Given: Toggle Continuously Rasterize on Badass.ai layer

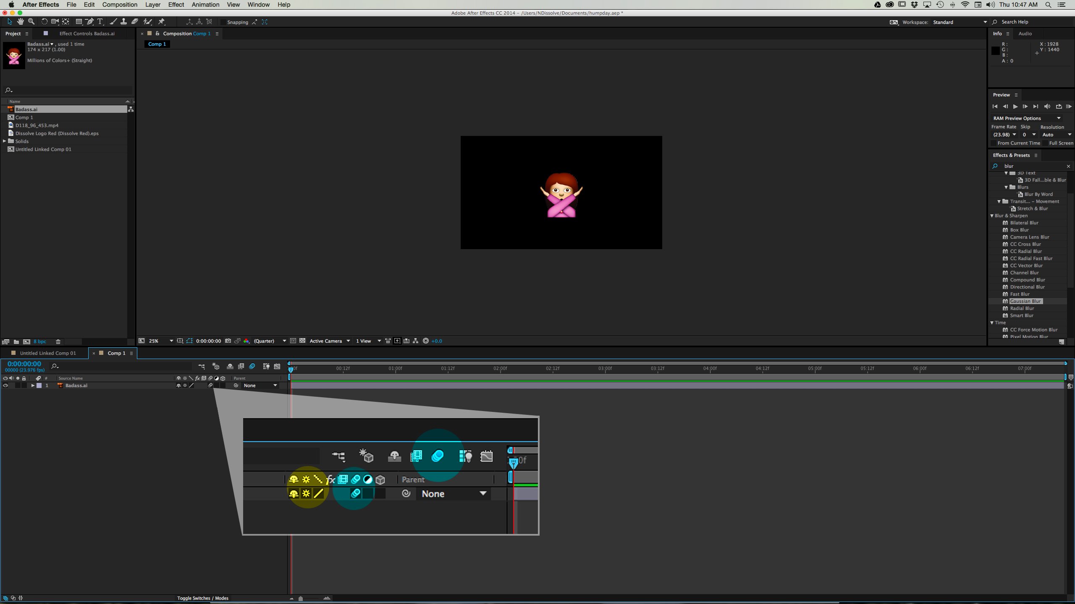Looking at the screenshot, I should (185, 385).
